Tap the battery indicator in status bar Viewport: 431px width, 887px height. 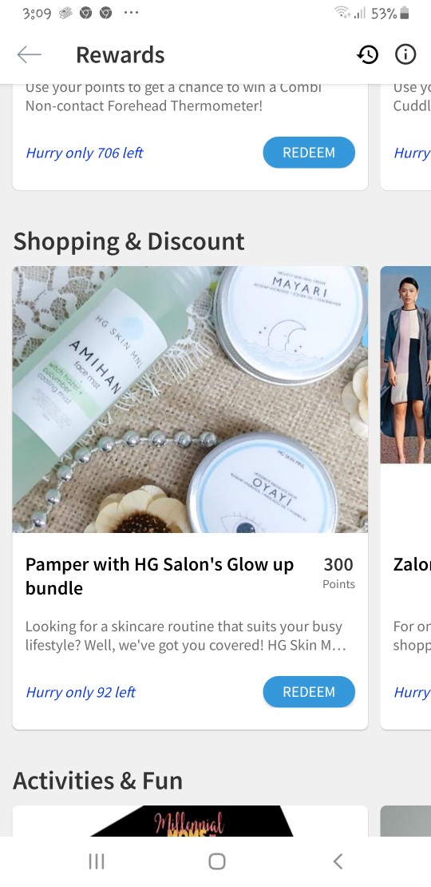[x=404, y=13]
